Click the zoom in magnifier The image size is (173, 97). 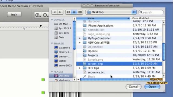tap(38, 15)
